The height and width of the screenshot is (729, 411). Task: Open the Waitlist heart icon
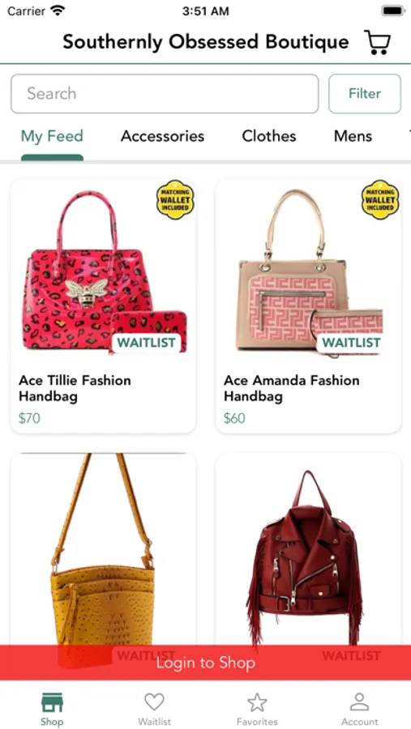click(154, 702)
